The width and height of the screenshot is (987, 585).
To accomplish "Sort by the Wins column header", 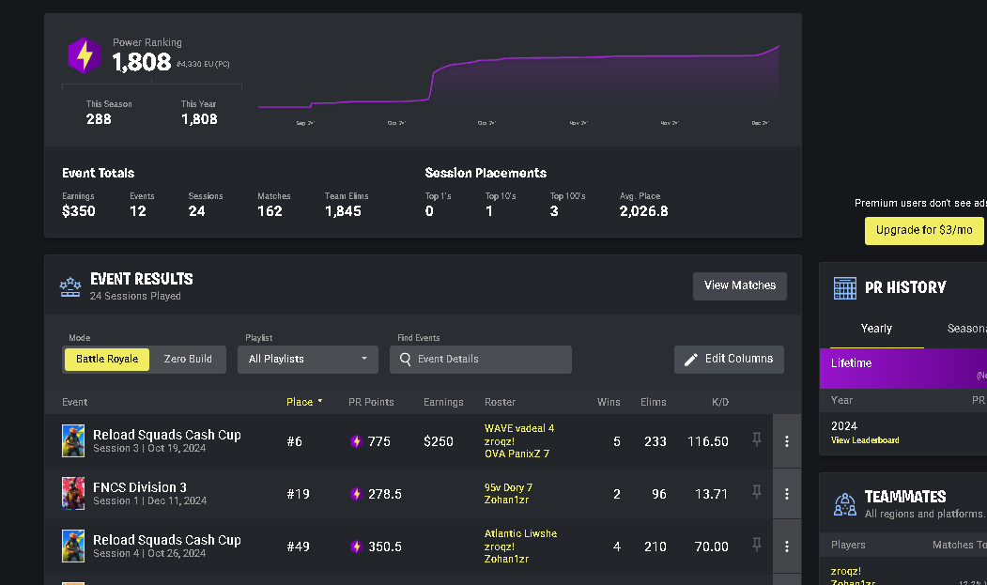I will point(609,402).
